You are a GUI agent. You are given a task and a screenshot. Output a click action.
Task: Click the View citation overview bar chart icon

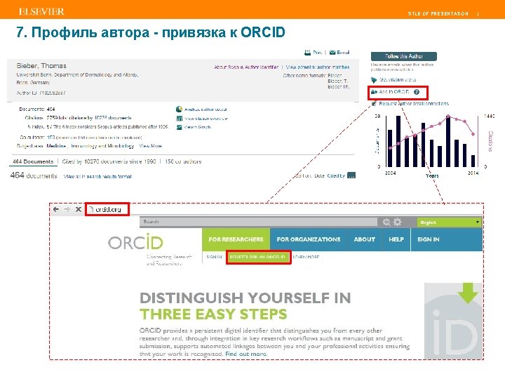[180, 119]
